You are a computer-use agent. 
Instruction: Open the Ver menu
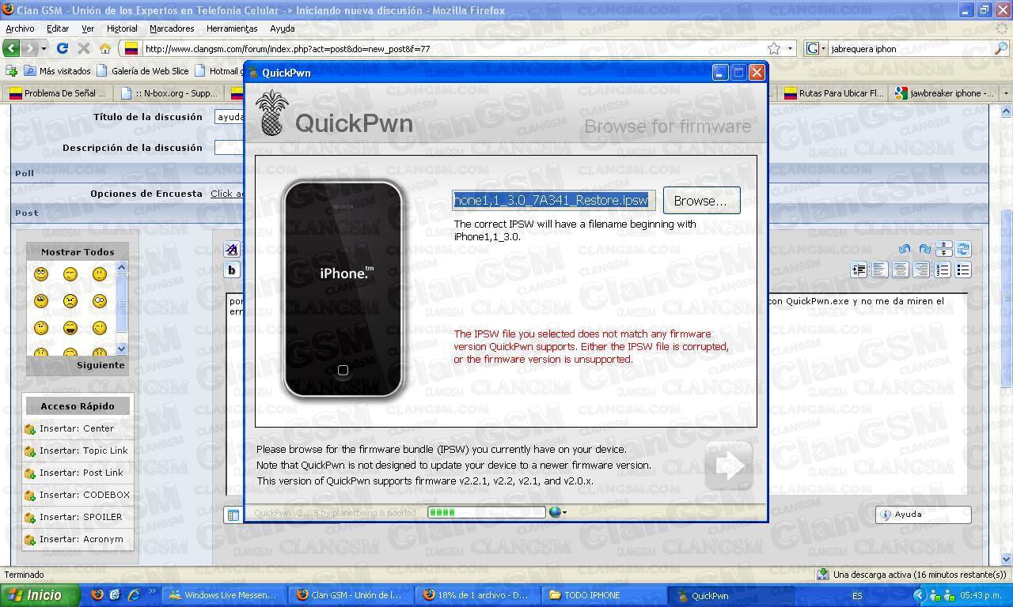88,28
